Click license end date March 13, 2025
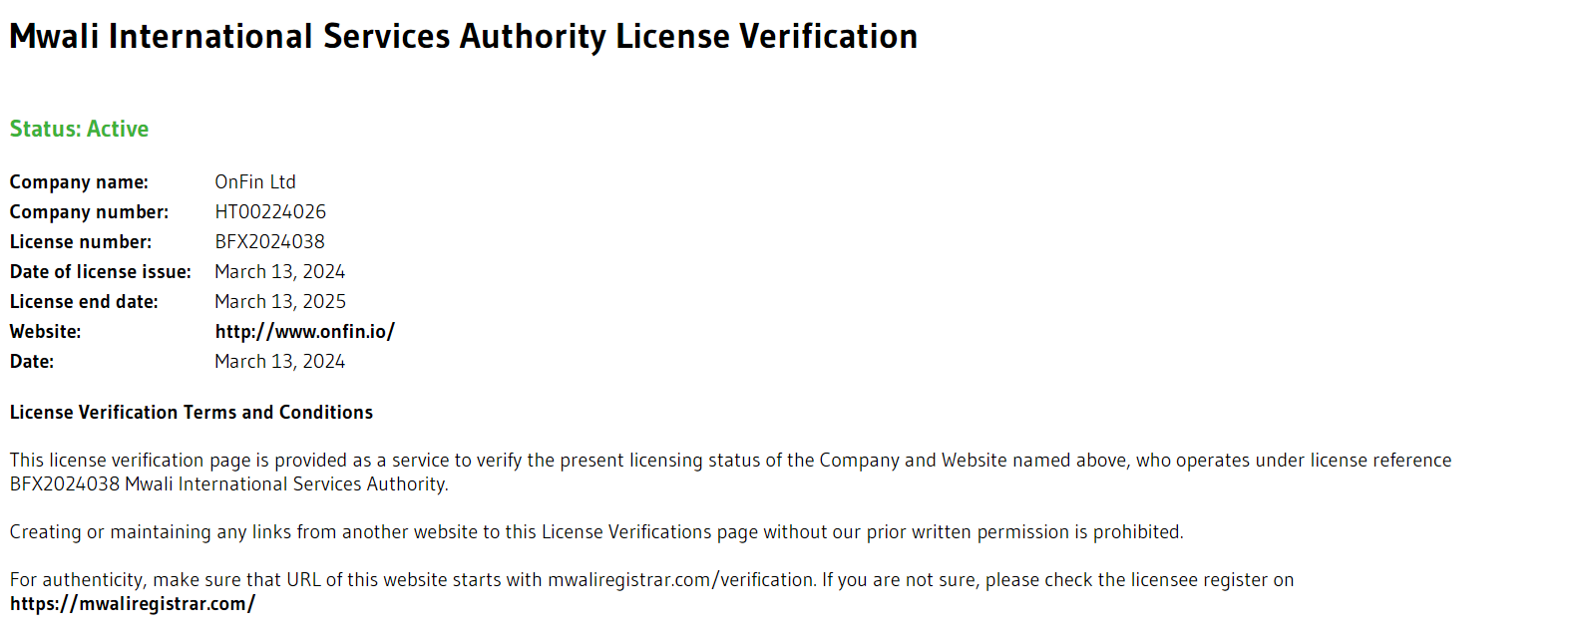The width and height of the screenshot is (1569, 635). coord(280,302)
